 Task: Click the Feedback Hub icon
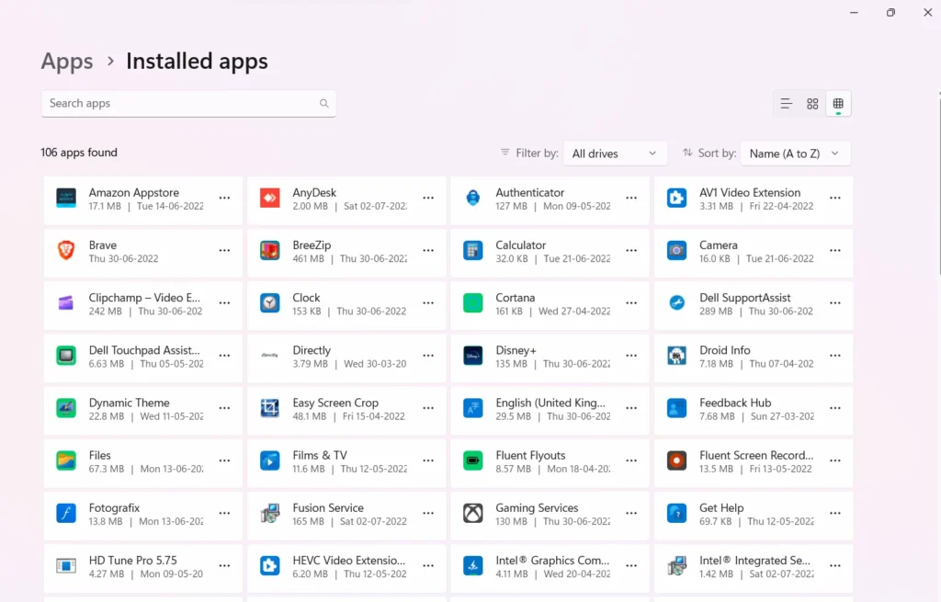[x=676, y=408]
